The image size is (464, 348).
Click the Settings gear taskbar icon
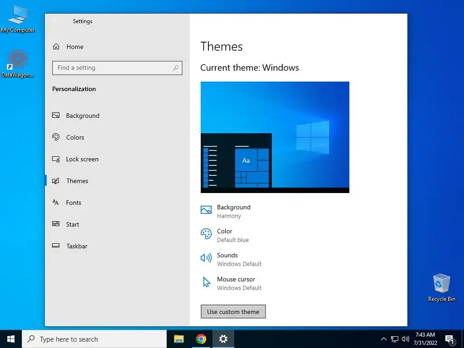point(223,339)
